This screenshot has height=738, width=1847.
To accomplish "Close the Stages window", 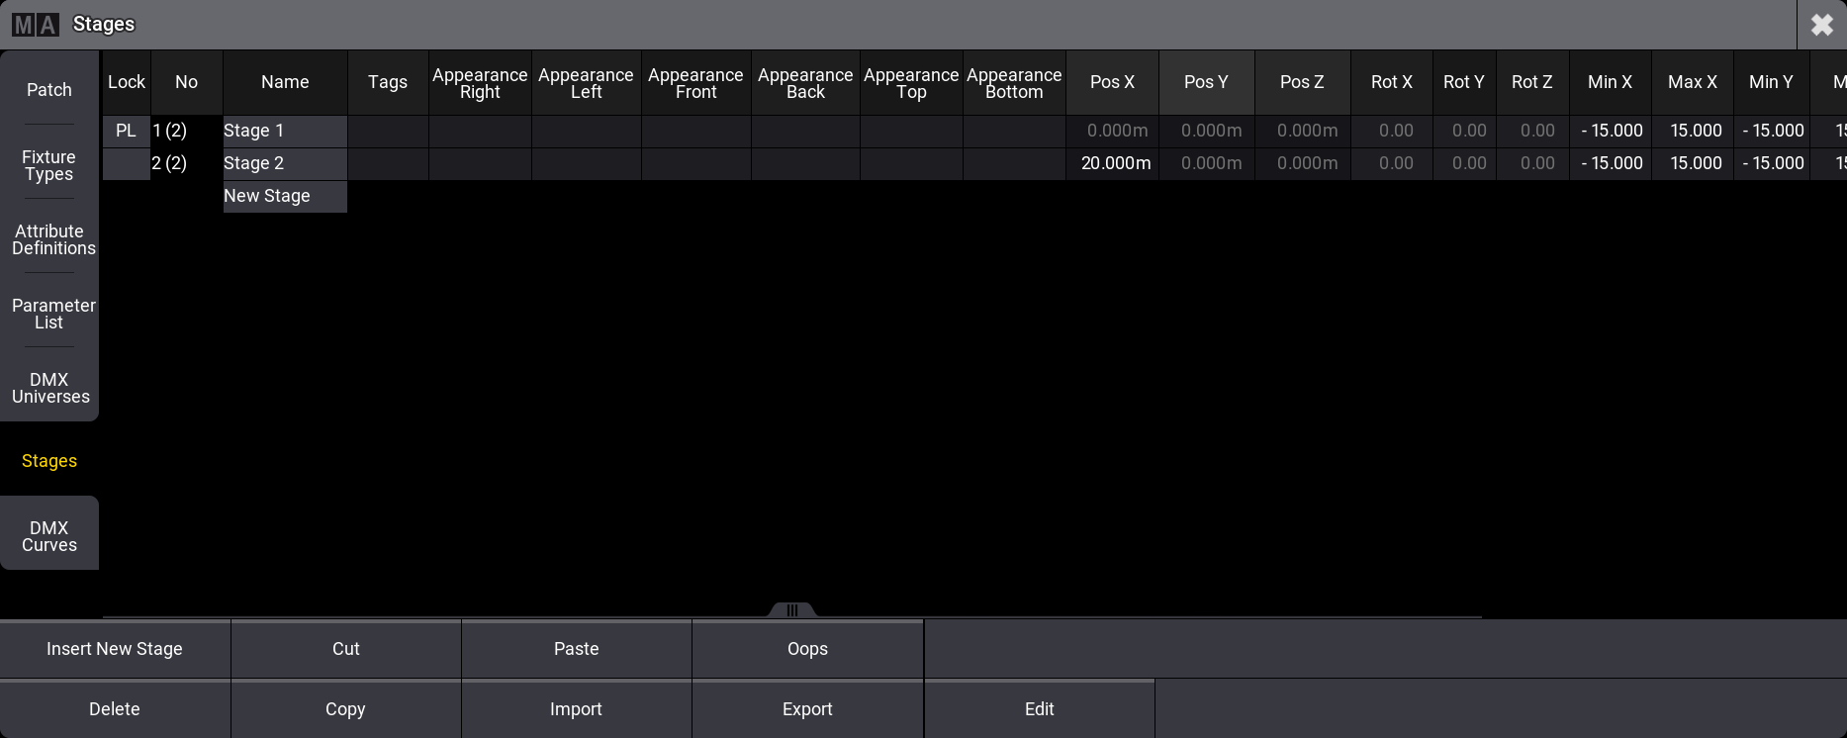I will pyautogui.click(x=1821, y=25).
